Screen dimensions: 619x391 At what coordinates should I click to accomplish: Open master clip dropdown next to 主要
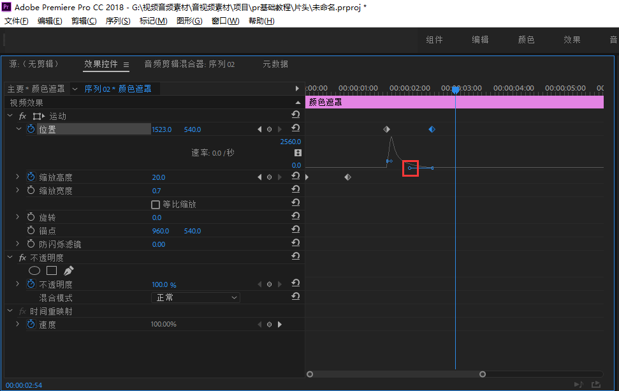click(75, 89)
